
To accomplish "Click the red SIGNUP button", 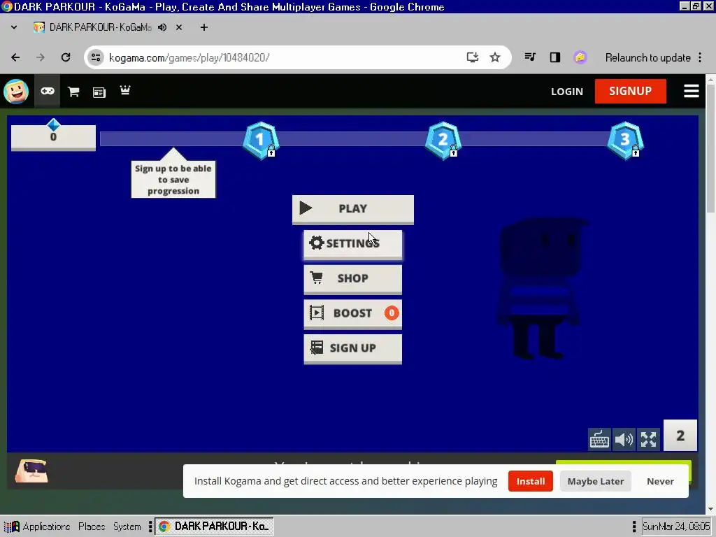I will pos(630,91).
